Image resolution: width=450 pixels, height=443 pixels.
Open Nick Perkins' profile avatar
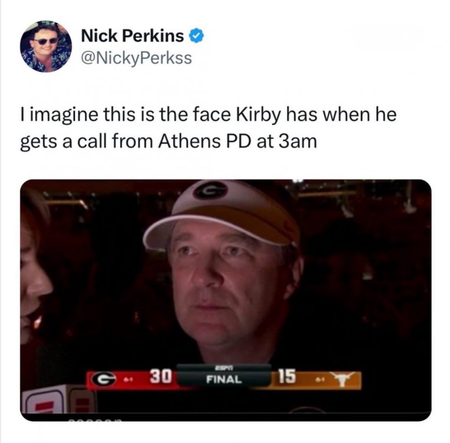point(46,46)
